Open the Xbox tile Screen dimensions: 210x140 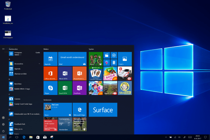click(x=96, y=59)
